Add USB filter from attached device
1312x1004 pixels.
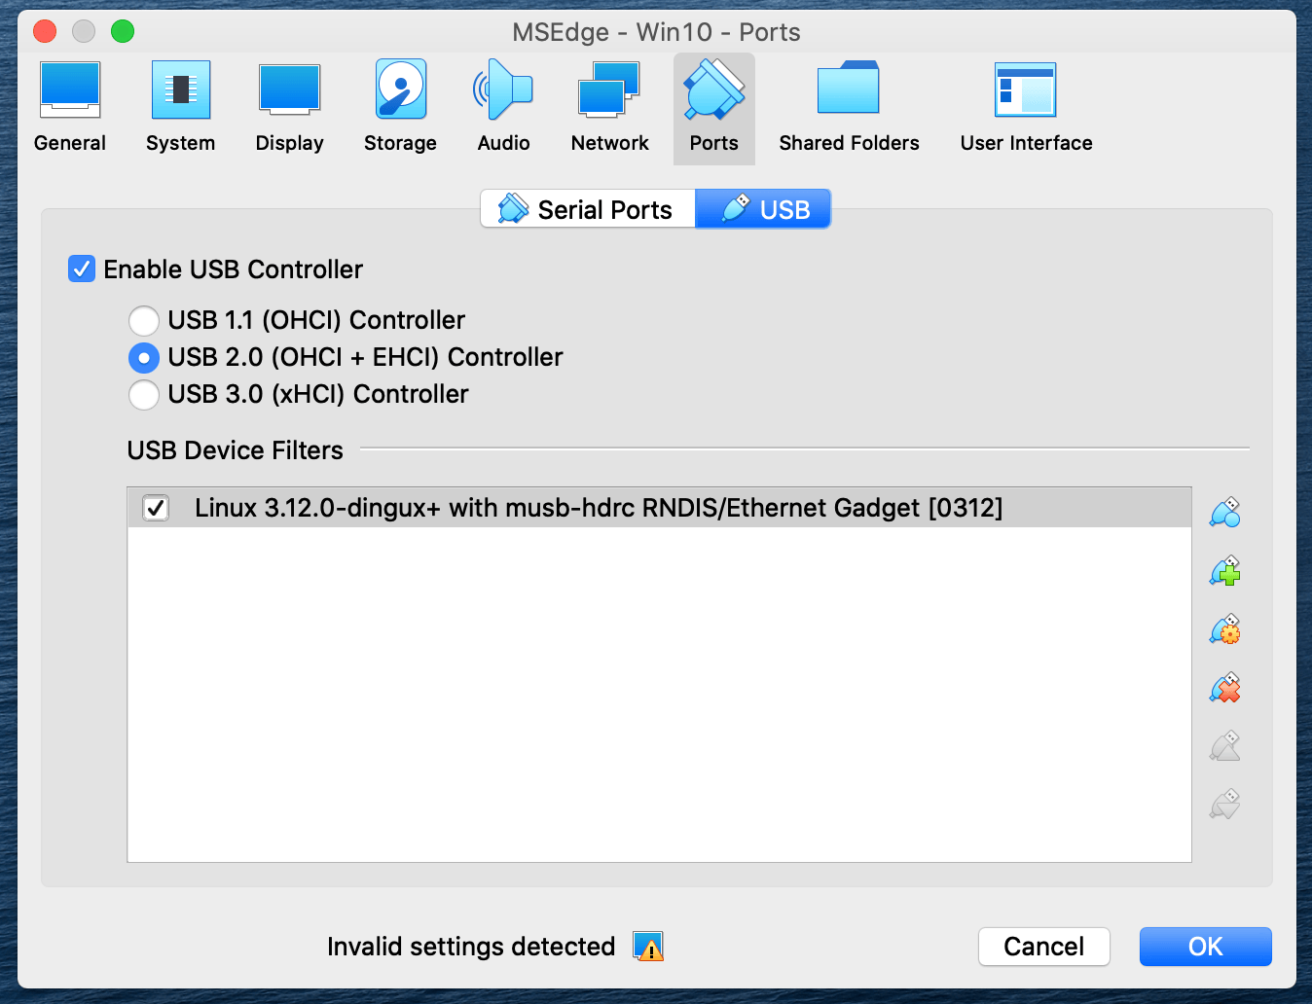(x=1225, y=571)
